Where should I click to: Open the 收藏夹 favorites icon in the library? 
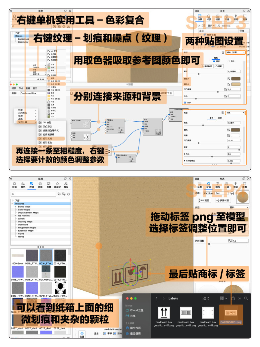[x=57, y=185]
